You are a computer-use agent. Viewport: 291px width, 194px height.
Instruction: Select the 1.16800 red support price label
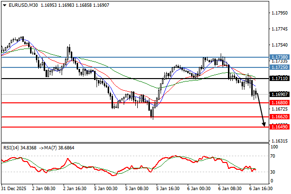click(278, 103)
